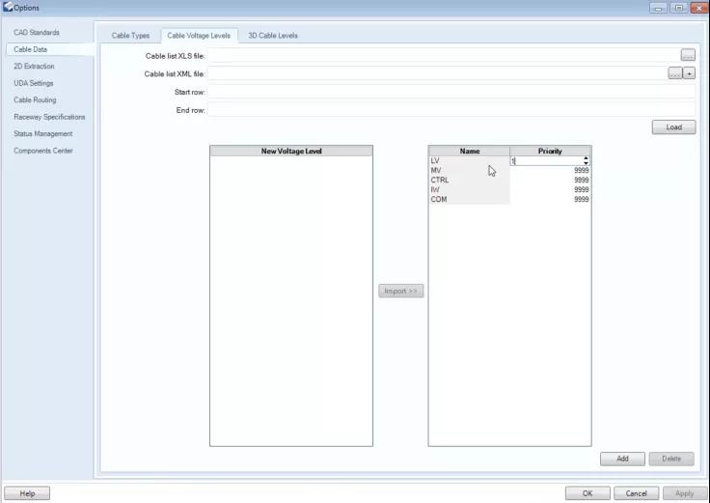710x503 pixels.
Task: Minimize the Options window
Action: [658, 8]
